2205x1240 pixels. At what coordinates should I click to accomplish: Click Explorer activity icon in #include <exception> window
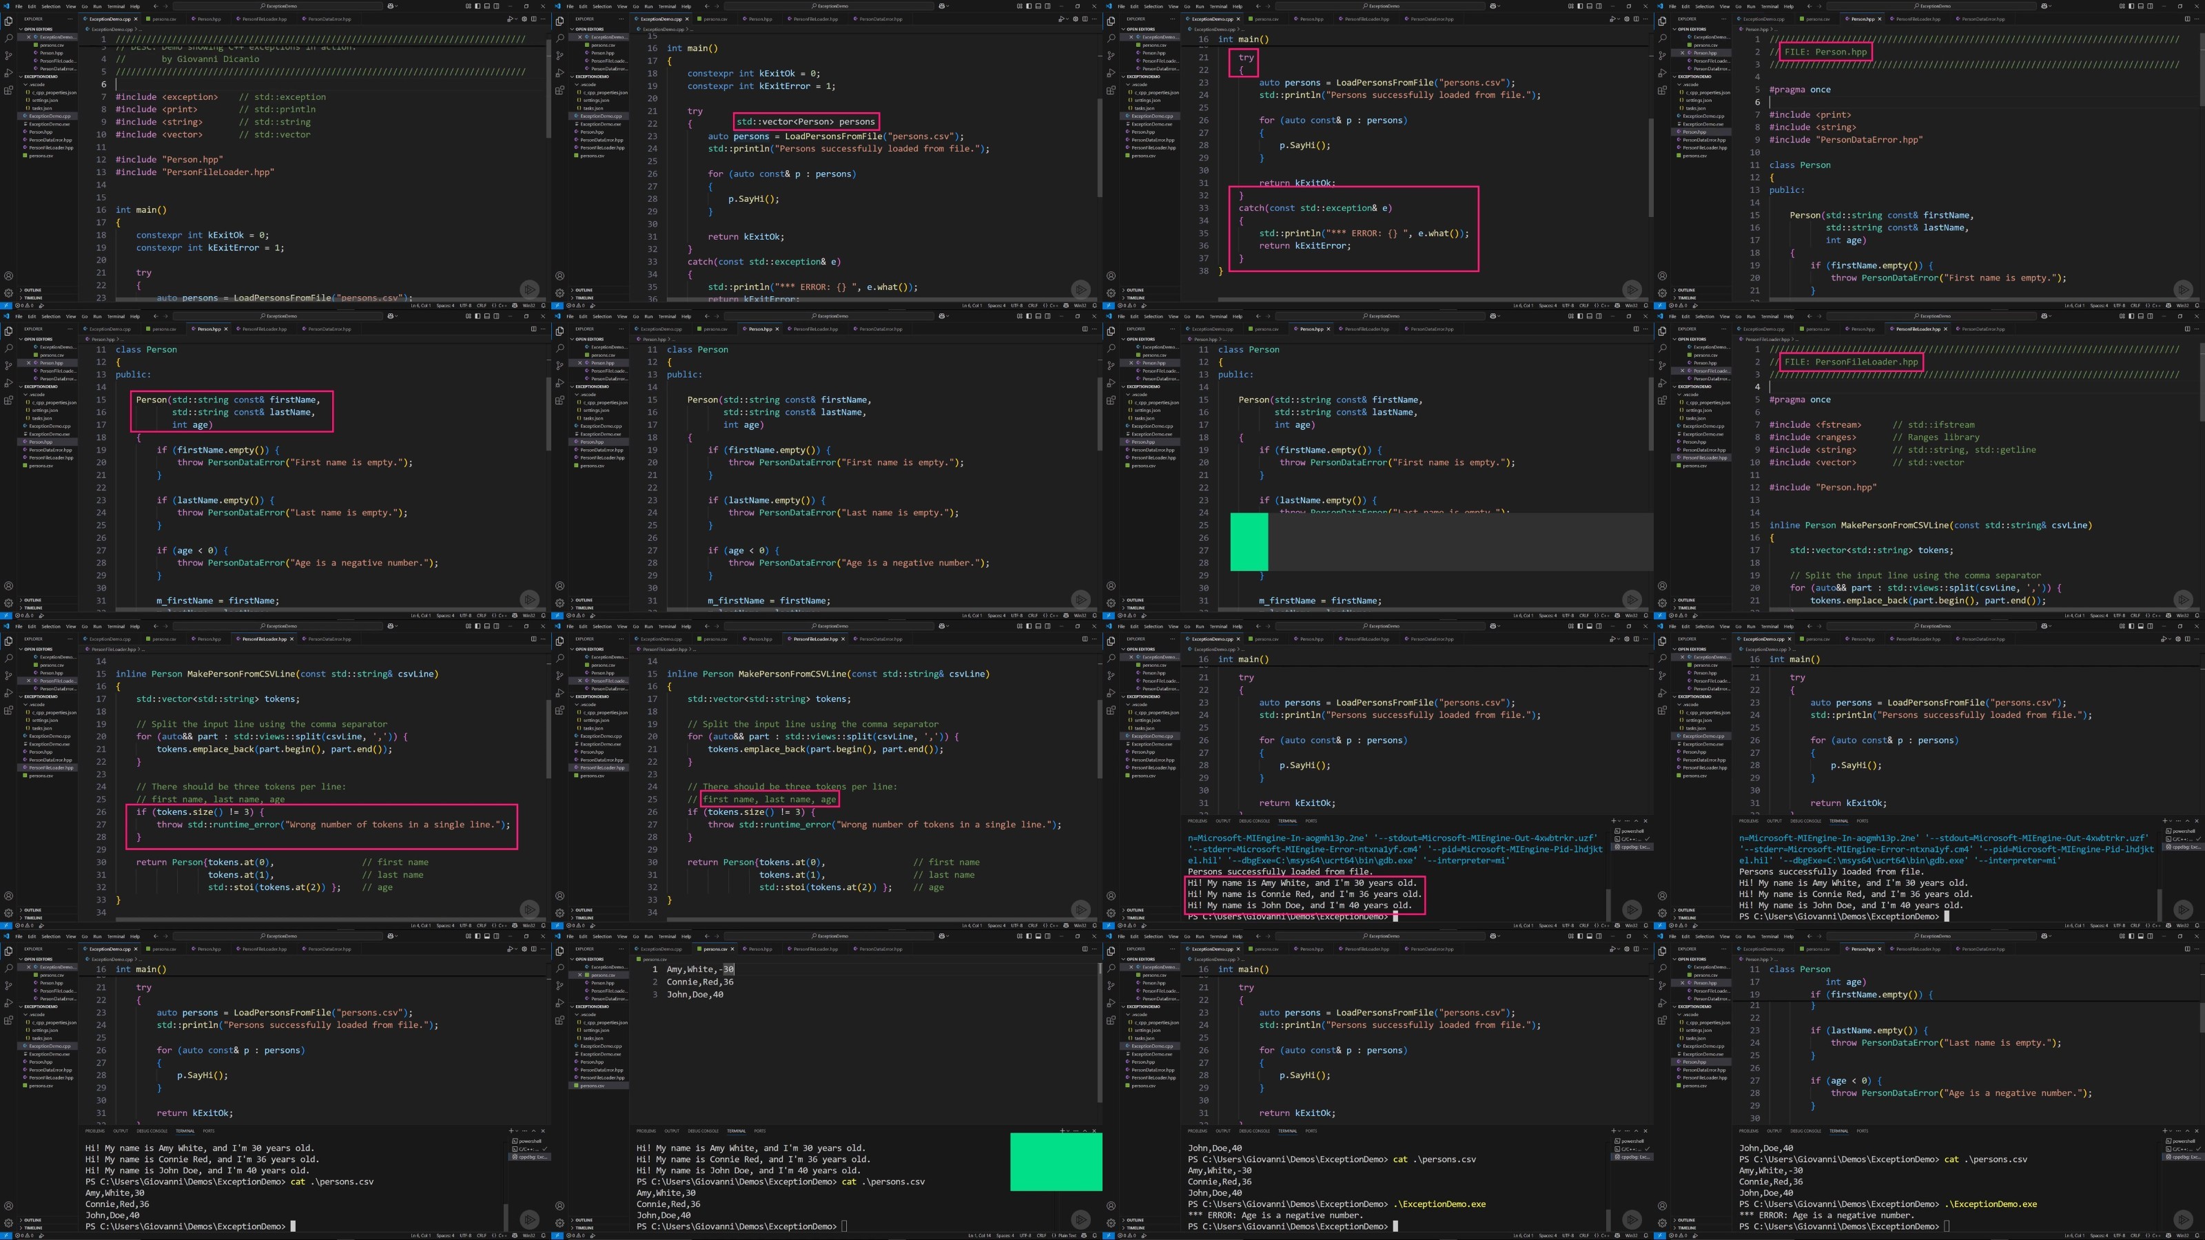(8, 21)
